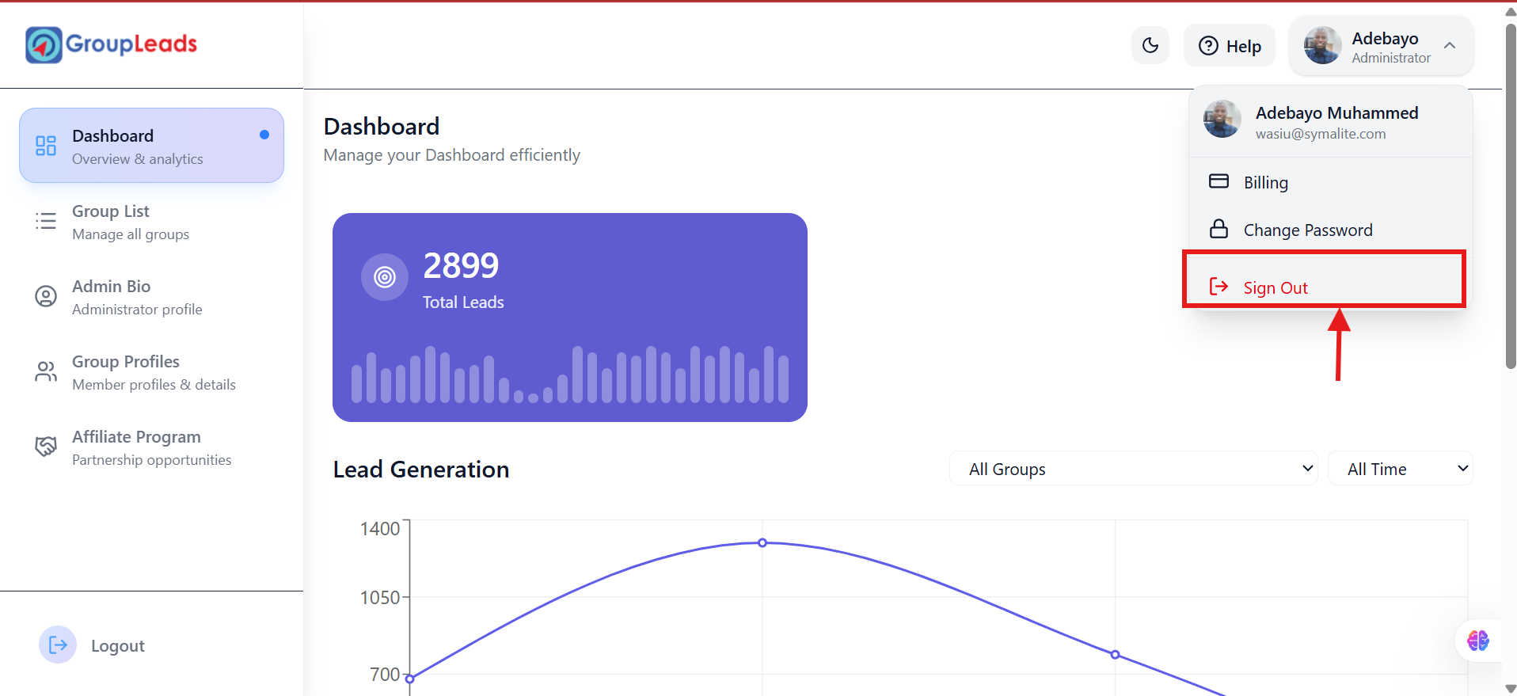Click the wasiu@symalite.com email text
1517x696 pixels.
[x=1321, y=134]
